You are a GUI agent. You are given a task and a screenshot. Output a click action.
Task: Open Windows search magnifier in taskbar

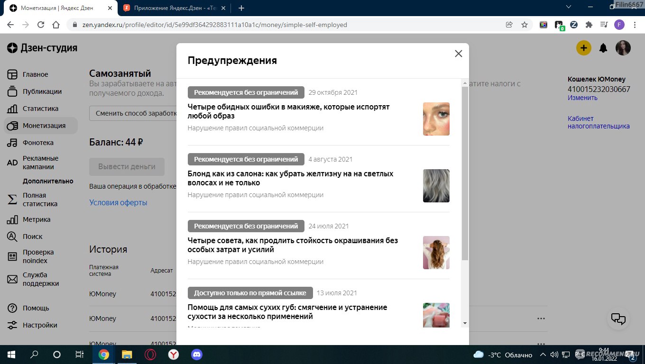(34, 355)
